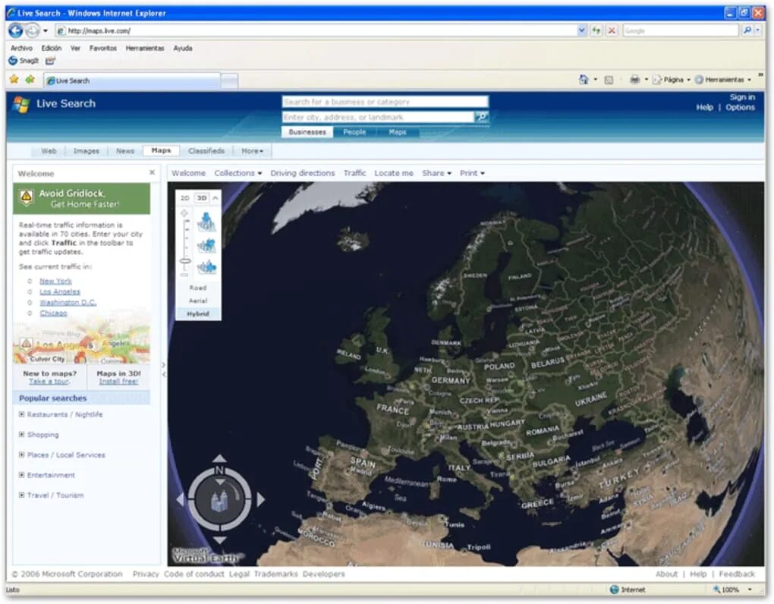Click the buildings icon in the compass center
This screenshot has width=774, height=604.
coord(219,500)
